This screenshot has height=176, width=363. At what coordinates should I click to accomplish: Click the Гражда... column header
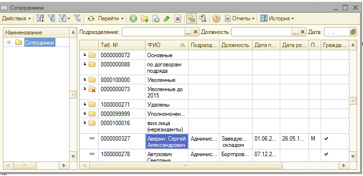pyautogui.click(x=334, y=45)
